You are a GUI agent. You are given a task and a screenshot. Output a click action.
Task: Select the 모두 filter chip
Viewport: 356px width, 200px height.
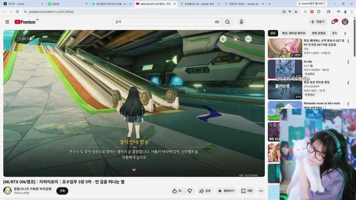273,33
